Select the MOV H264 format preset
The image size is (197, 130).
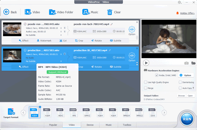100,112
